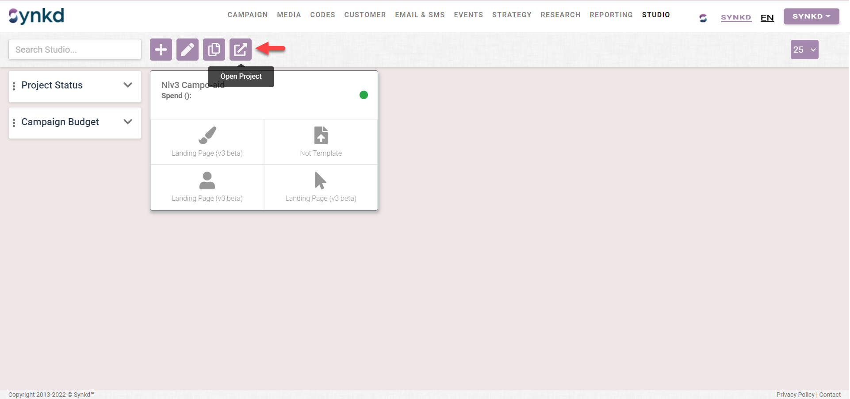Click the green project status indicator
The image size is (850, 399).
click(364, 95)
